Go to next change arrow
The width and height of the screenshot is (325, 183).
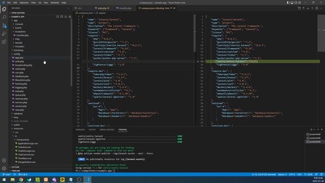tap(308, 8)
